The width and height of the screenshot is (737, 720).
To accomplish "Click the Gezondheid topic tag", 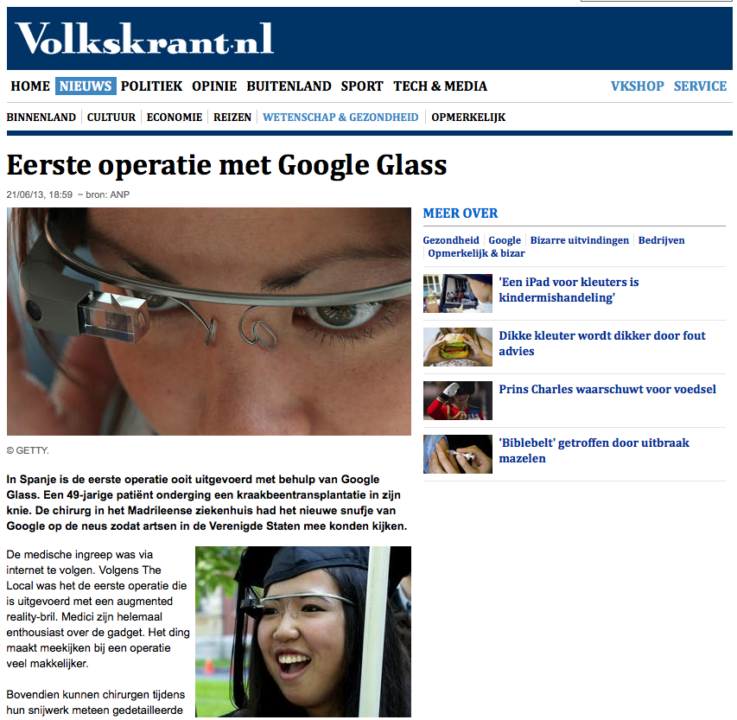I will (x=451, y=240).
